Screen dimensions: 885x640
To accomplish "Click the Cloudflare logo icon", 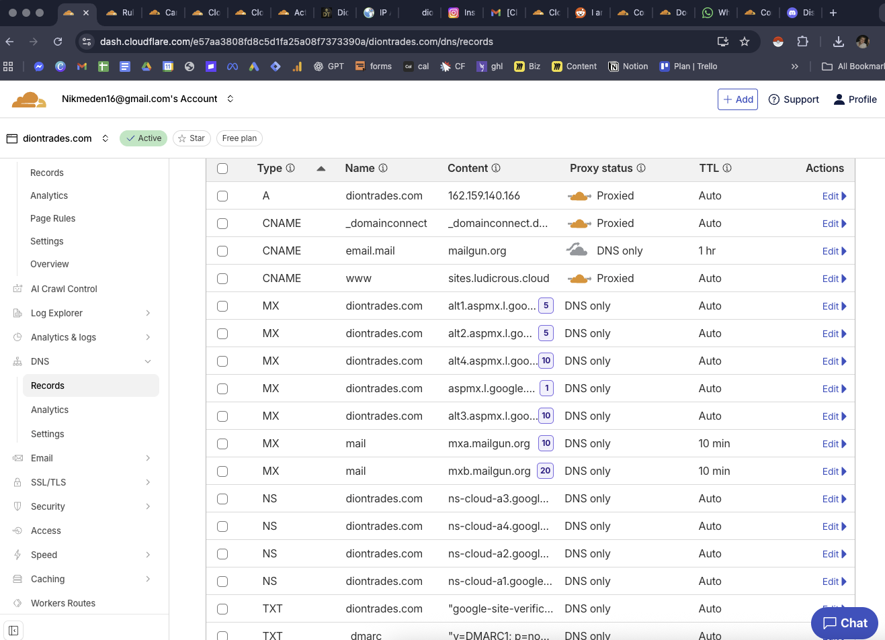I will pos(29,100).
